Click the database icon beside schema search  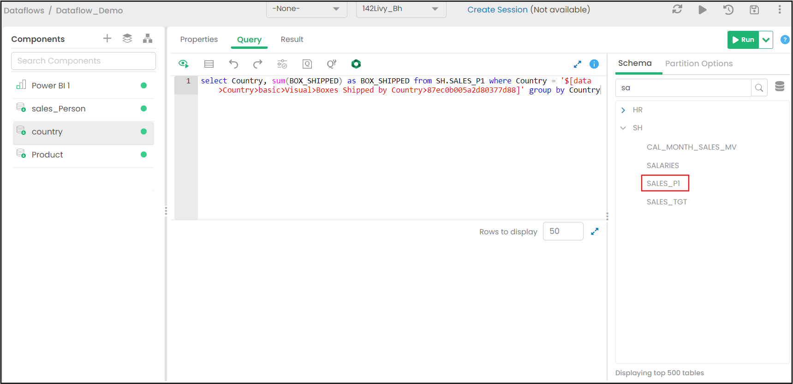pos(780,87)
